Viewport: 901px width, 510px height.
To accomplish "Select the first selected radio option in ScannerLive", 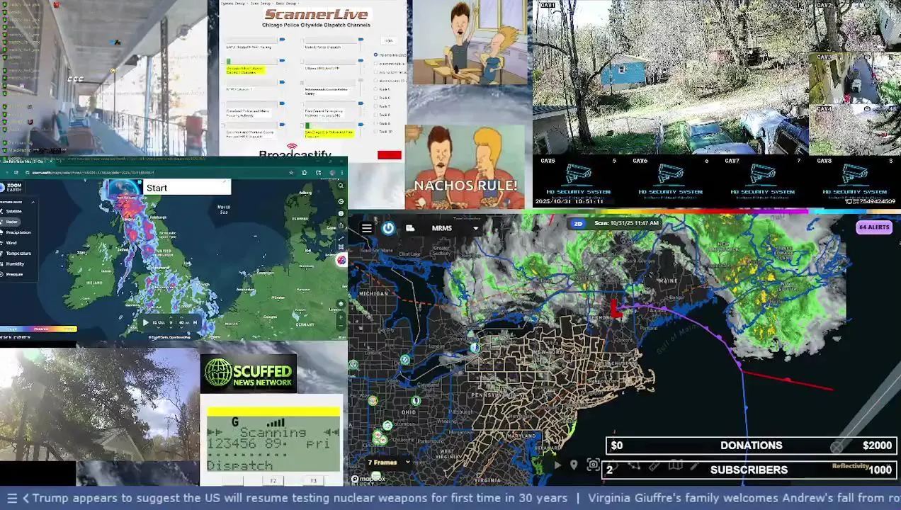I will point(375,55).
